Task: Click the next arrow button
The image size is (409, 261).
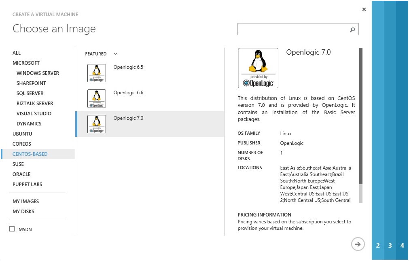Action: 358,244
